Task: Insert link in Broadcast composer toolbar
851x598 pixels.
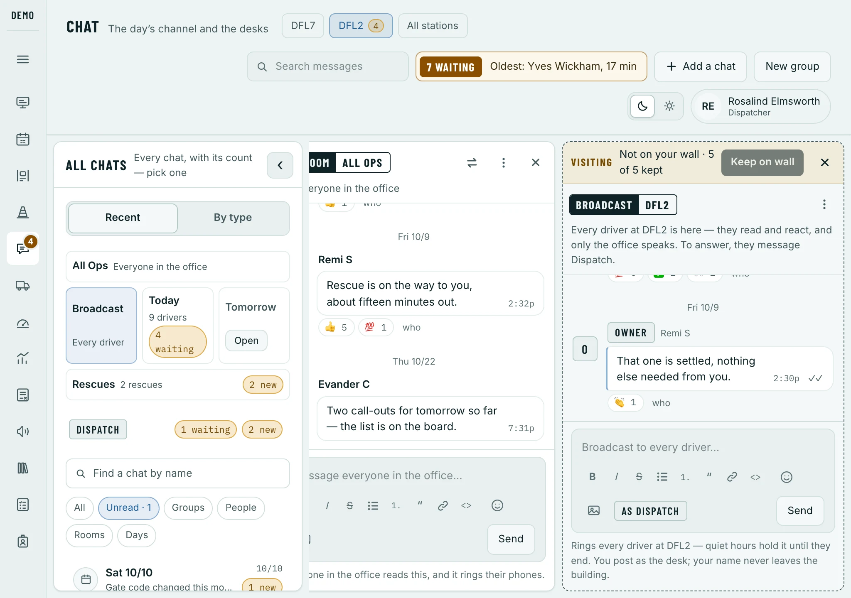Action: pos(732,477)
